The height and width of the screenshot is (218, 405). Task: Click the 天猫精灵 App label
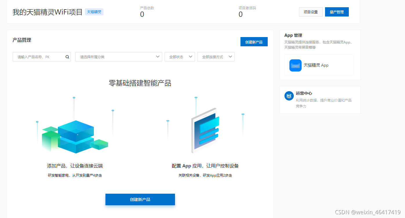pos(316,65)
